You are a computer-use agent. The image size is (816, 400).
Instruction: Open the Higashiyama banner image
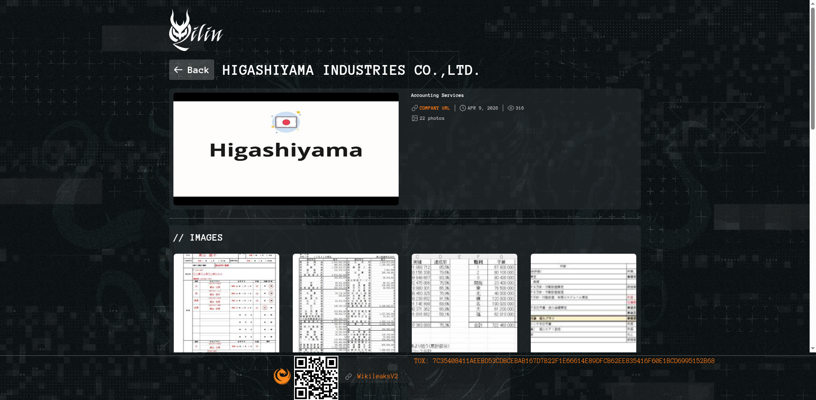tap(286, 149)
